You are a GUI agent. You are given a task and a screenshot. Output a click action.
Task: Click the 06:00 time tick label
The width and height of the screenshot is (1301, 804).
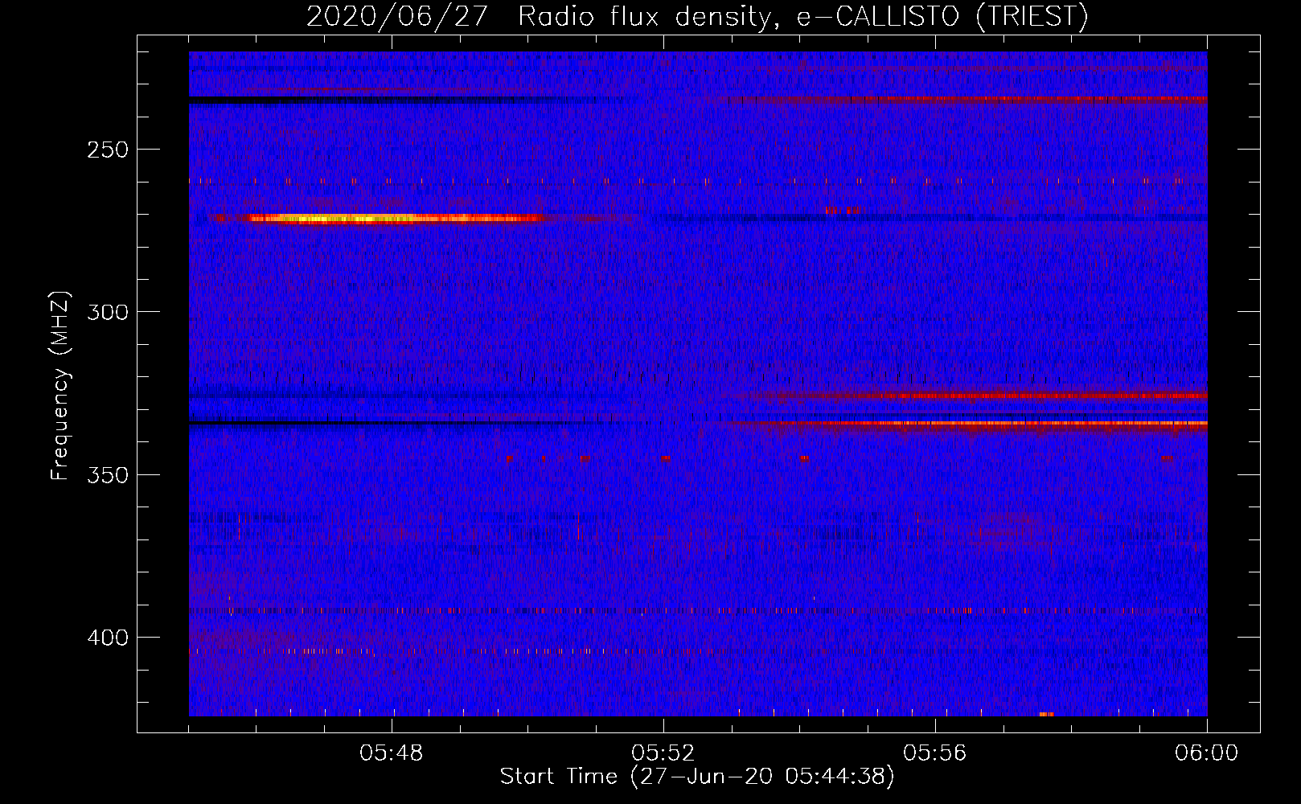pos(1206,753)
